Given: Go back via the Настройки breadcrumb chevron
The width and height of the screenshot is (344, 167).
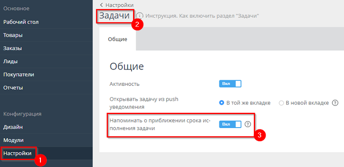Looking at the screenshot, I should point(101,5).
